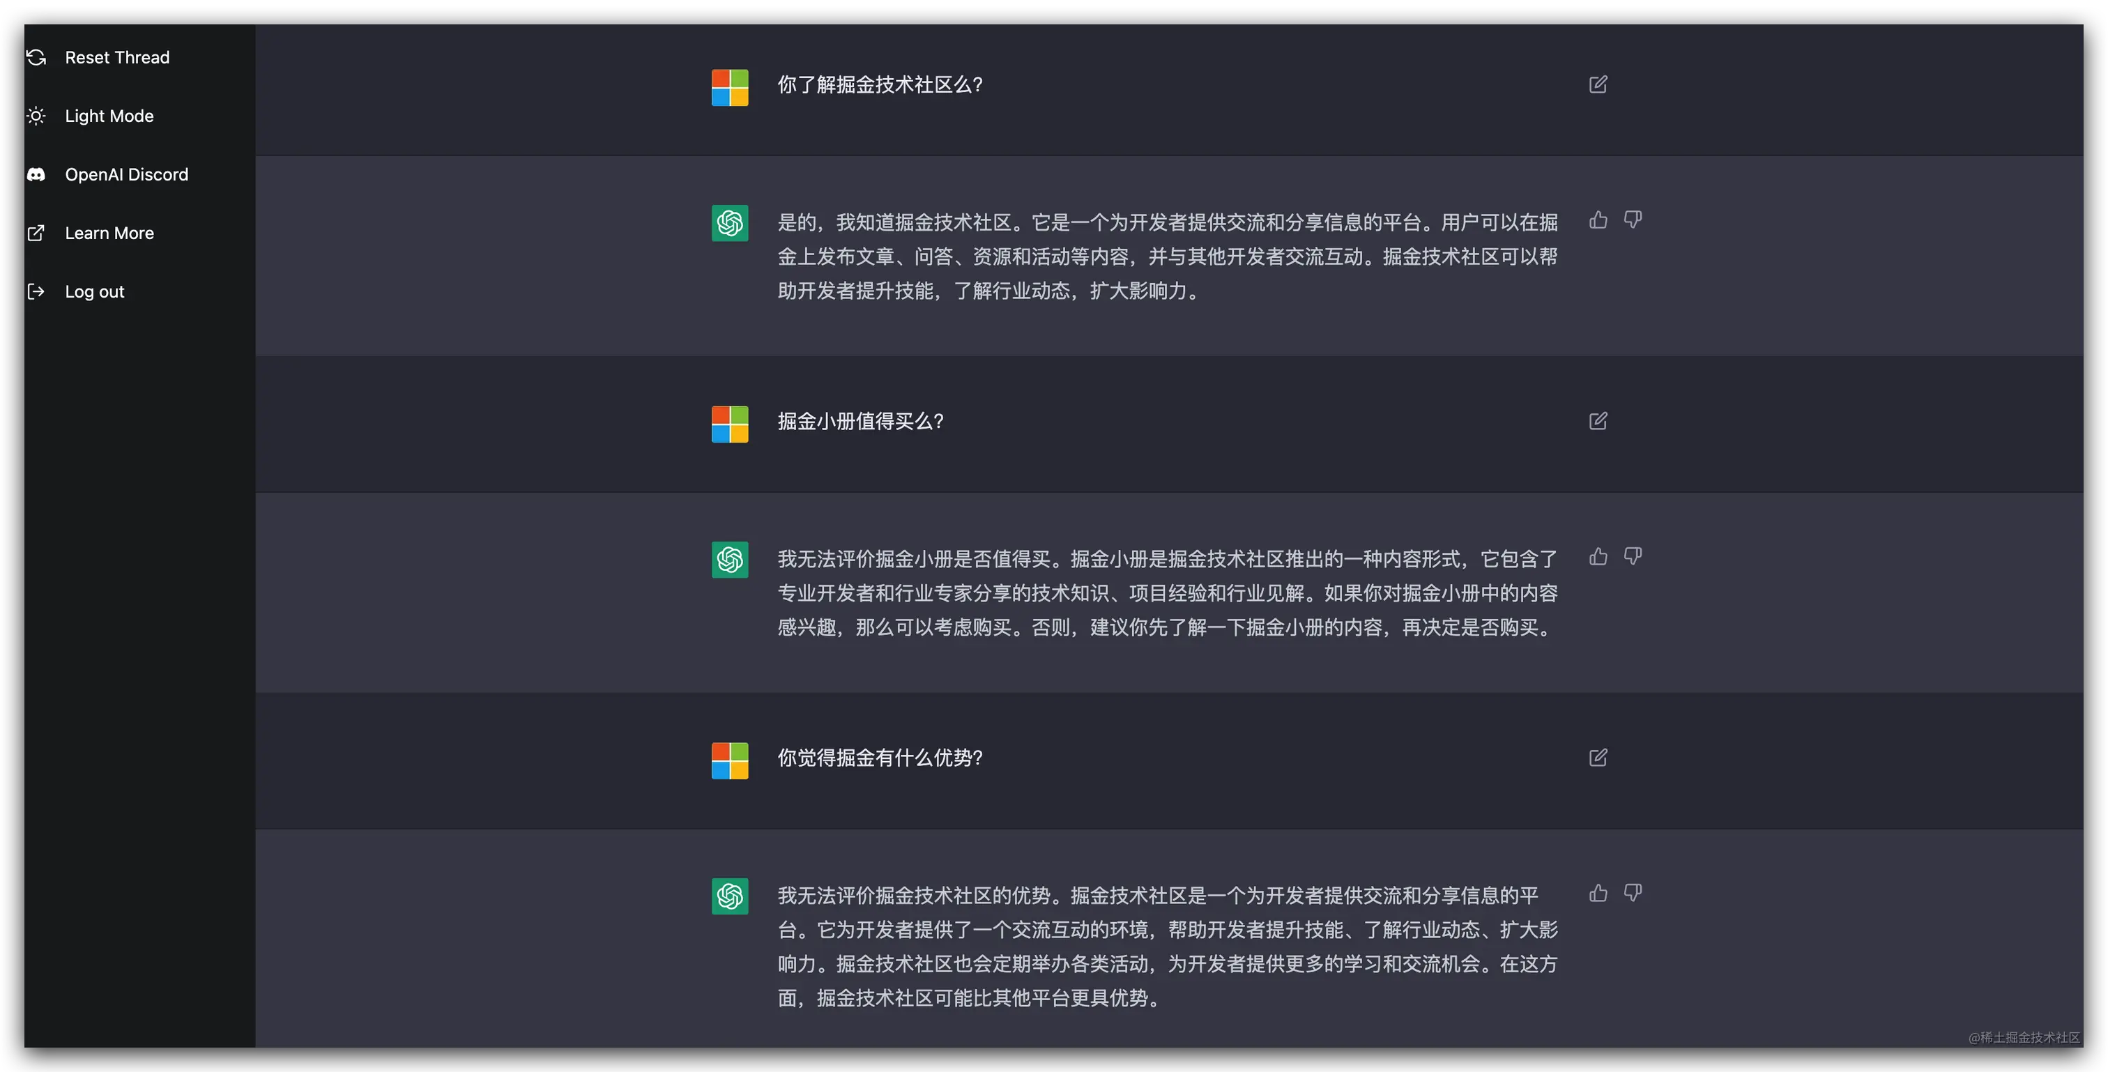Thumbs up the first ChatGPT reply
The height and width of the screenshot is (1072, 2108).
tap(1597, 220)
